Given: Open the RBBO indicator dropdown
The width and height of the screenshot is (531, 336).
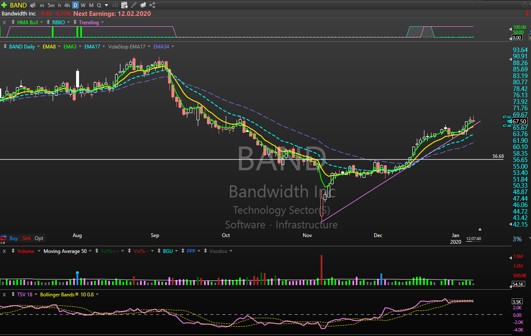Looking at the screenshot, I should click(x=69, y=23).
